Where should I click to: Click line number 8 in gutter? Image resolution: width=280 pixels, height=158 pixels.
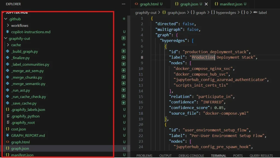142,57
